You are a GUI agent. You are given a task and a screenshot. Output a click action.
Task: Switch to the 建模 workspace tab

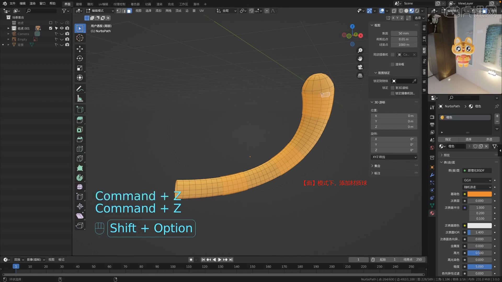[x=79, y=4]
